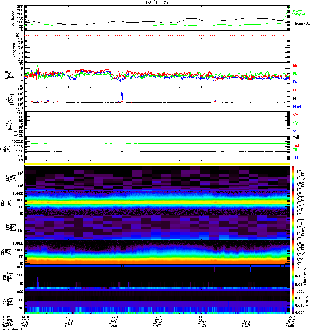The height and width of the screenshot is (335, 314).
Task: Click the ROI axis label
Action: point(18,34)
